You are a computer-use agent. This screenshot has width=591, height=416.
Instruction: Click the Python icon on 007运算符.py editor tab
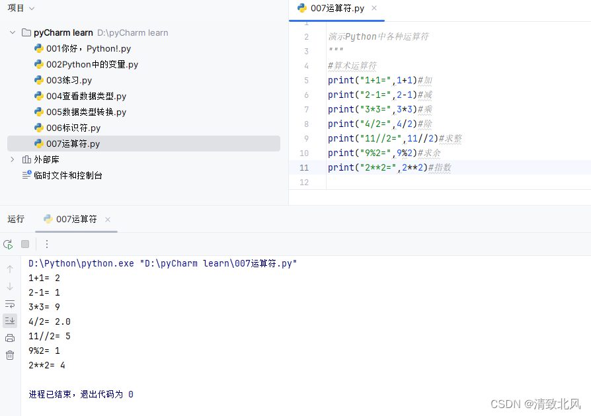point(303,10)
